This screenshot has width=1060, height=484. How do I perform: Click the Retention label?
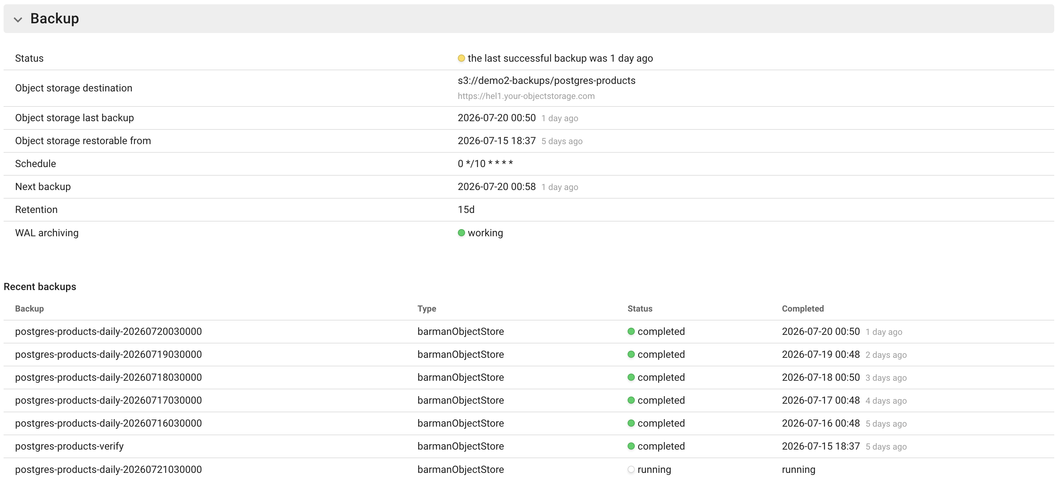click(x=36, y=210)
